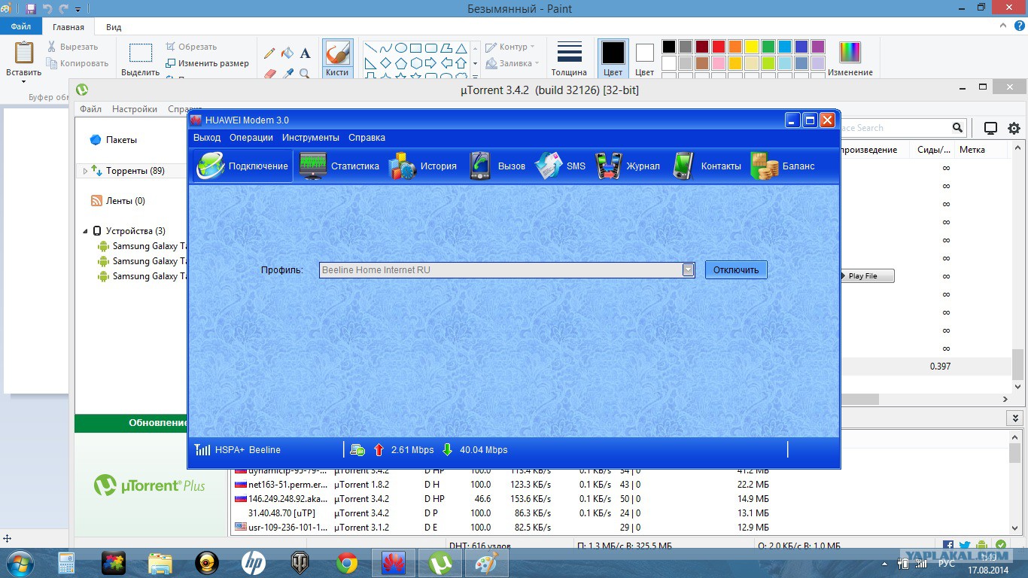Open the Кисти brushes tool in Paint

pos(338,58)
